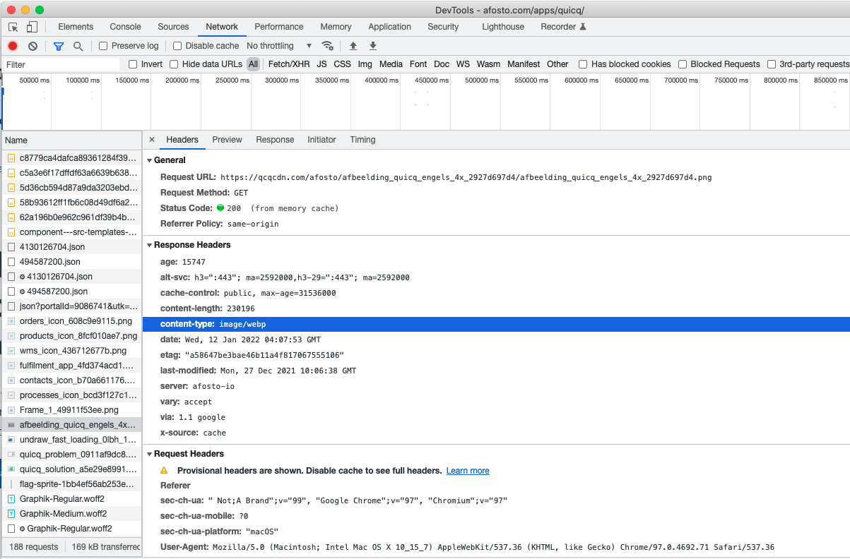Screen dimensions: 850x559
Task: Switch to the Console panel
Action: 125,27
